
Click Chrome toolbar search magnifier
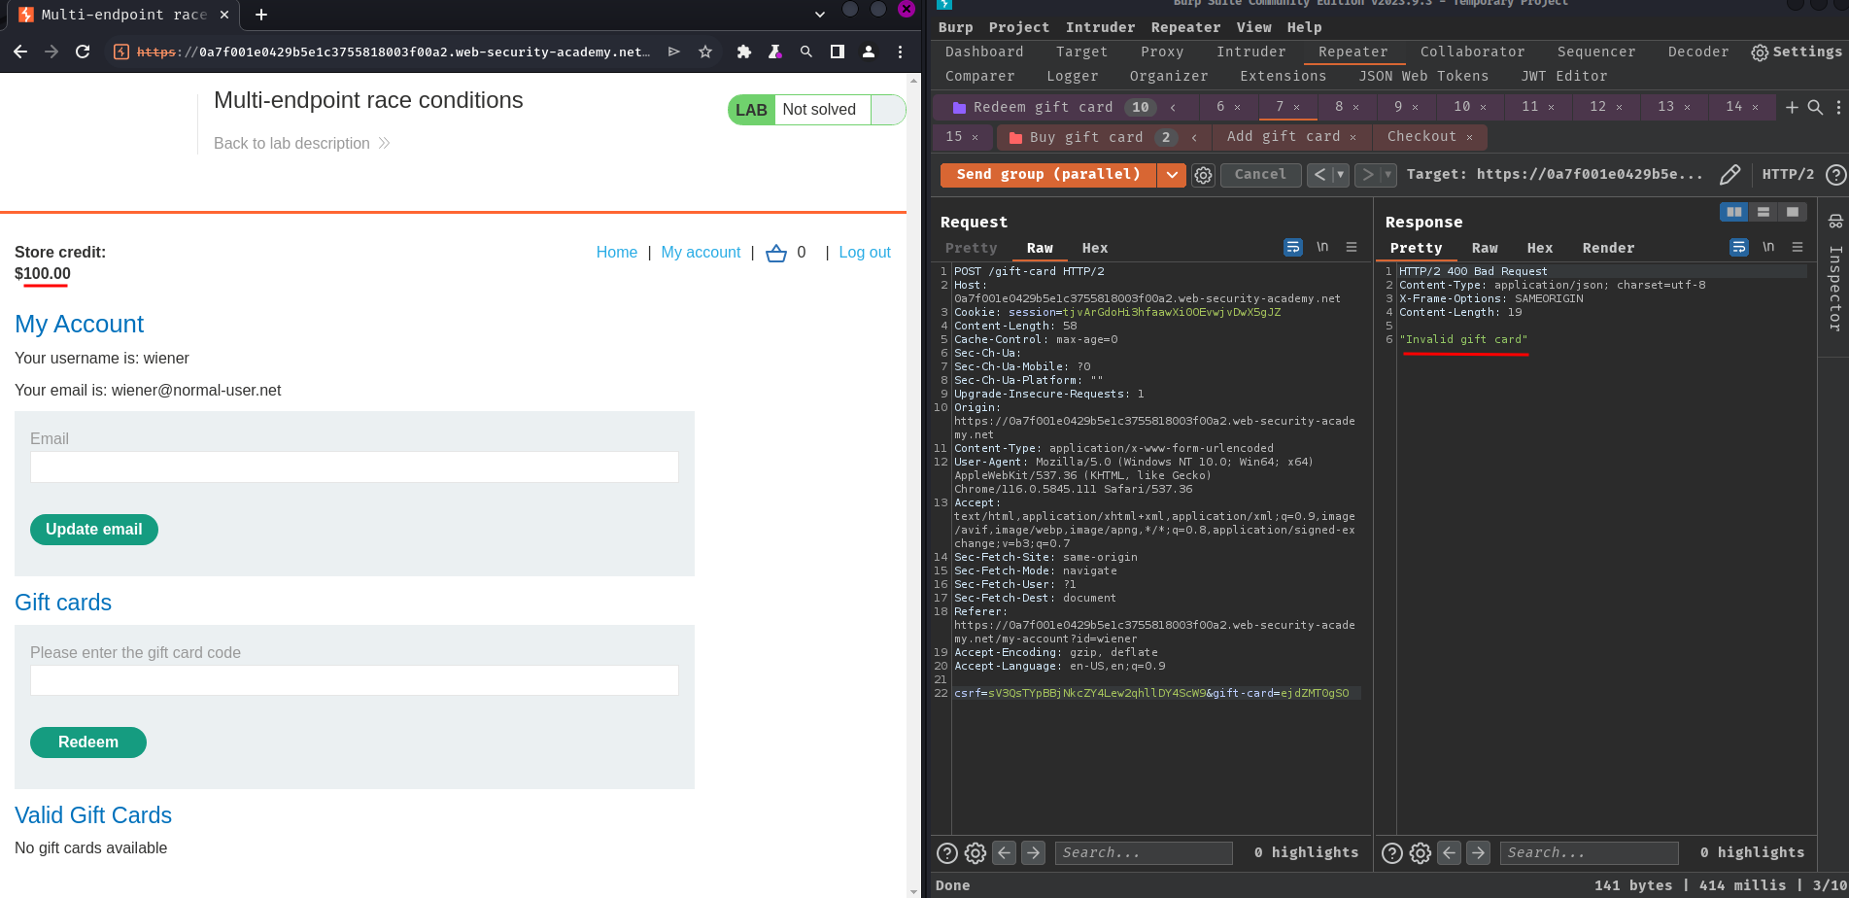806,52
